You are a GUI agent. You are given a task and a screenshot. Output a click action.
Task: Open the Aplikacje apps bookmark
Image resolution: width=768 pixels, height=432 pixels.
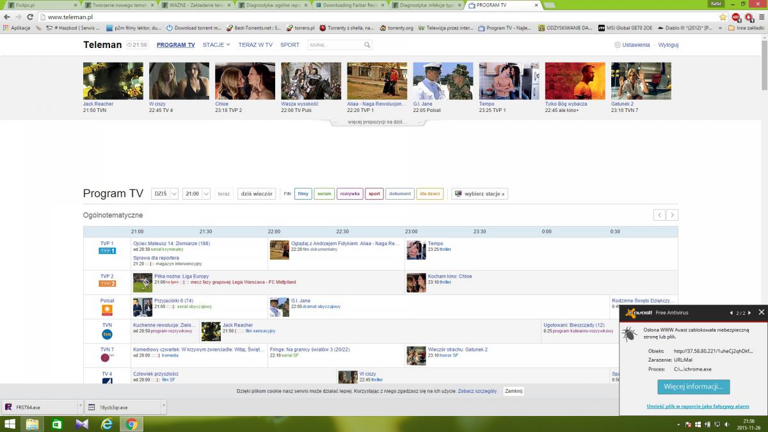[x=17, y=28]
